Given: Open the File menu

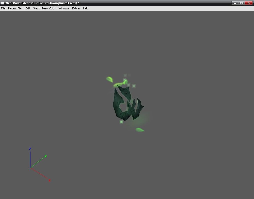Looking at the screenshot, I should coord(3,8).
